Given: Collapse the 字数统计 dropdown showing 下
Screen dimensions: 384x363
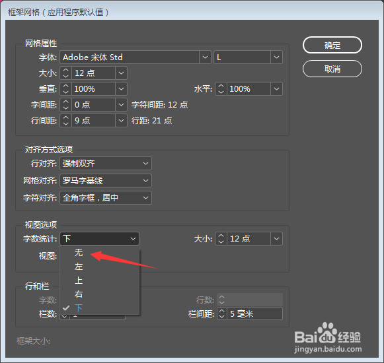Looking at the screenshot, I should pos(99,238).
